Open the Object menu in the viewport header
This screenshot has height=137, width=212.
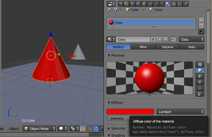coord(14,129)
